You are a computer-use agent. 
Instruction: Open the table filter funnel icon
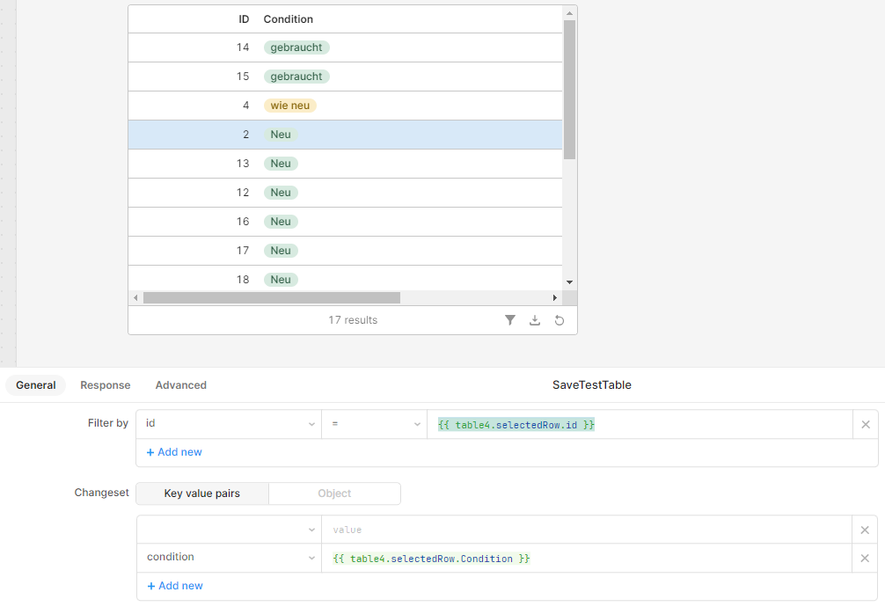[509, 320]
